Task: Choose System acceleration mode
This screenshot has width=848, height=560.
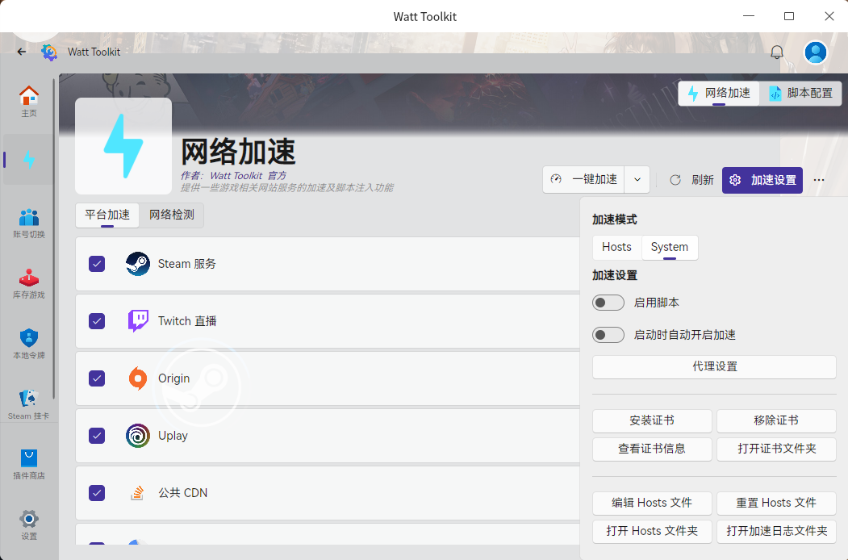Action: pyautogui.click(x=670, y=247)
